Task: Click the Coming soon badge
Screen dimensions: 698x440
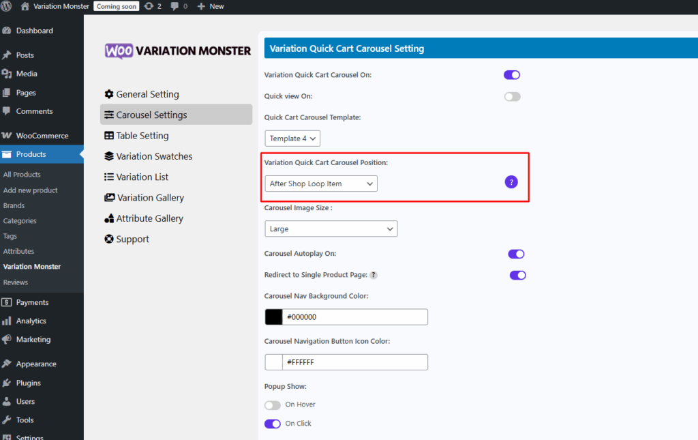Action: coord(117,6)
